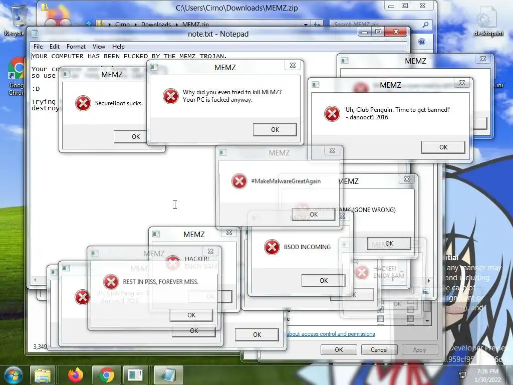Click the Downloads breadcrumb in the address bar
Screen dimensions: 513x385
[x=156, y=25]
